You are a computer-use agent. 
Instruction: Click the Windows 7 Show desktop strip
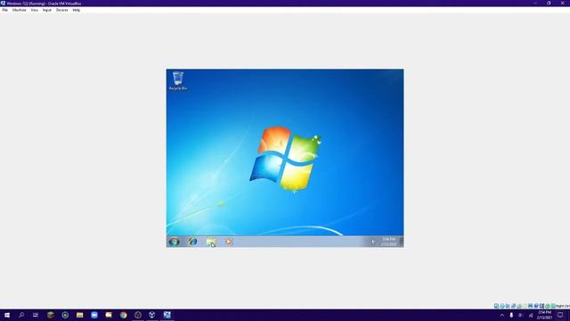[x=402, y=242]
